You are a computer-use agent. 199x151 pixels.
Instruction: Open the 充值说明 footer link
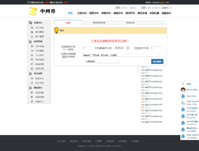pyautogui.click(x=110, y=141)
